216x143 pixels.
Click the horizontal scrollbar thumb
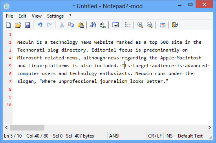click(x=27, y=127)
